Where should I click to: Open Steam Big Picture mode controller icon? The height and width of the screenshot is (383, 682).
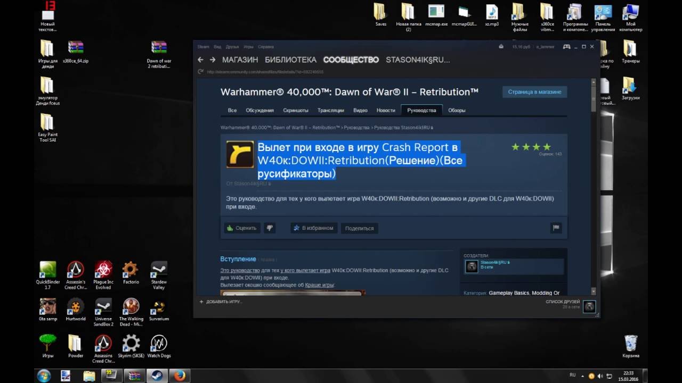coord(567,47)
